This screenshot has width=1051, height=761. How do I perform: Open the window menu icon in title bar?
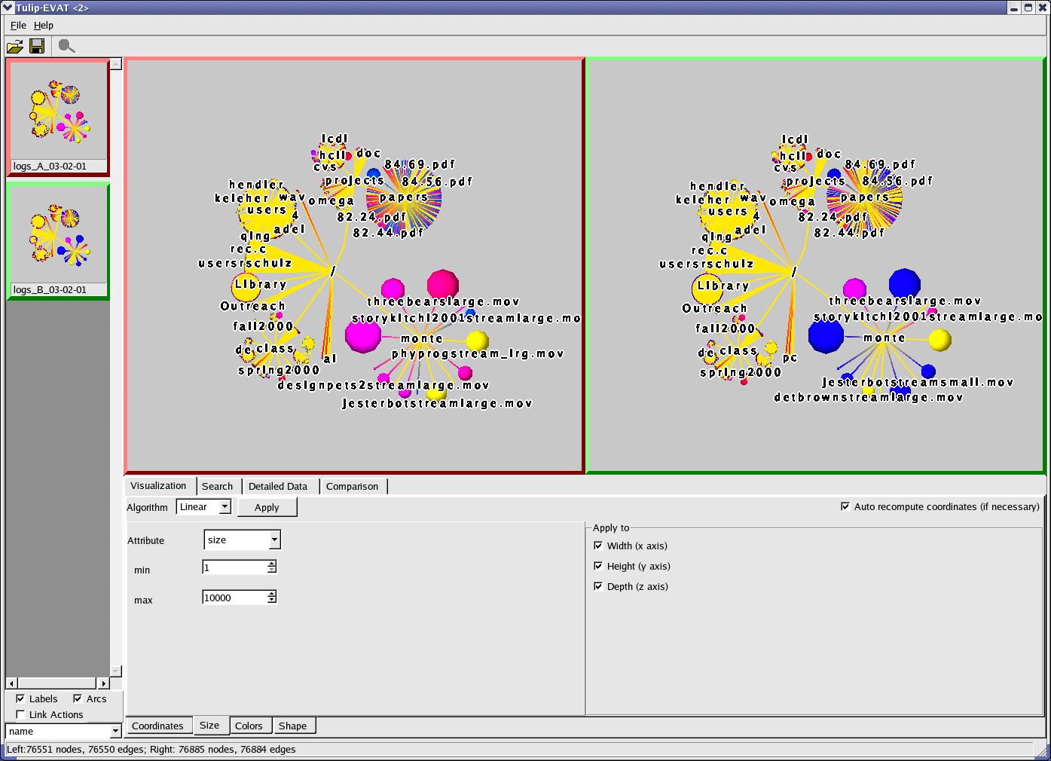pos(8,8)
